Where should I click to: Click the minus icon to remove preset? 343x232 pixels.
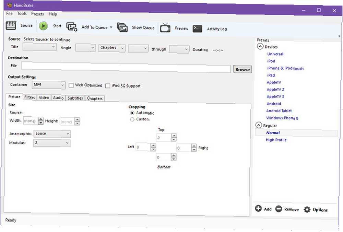279,209
